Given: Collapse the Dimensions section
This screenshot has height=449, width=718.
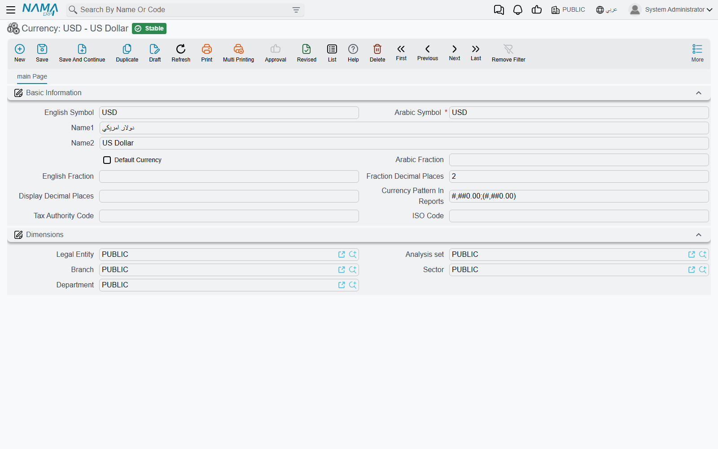Looking at the screenshot, I should point(699,235).
